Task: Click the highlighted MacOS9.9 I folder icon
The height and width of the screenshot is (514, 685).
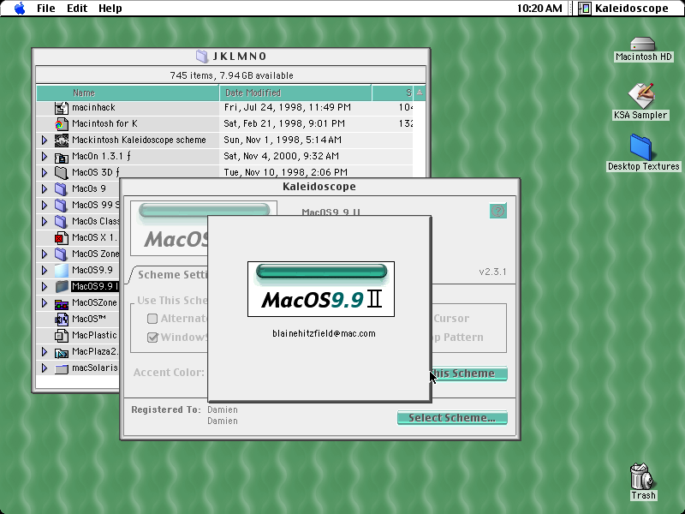Action: click(62, 286)
